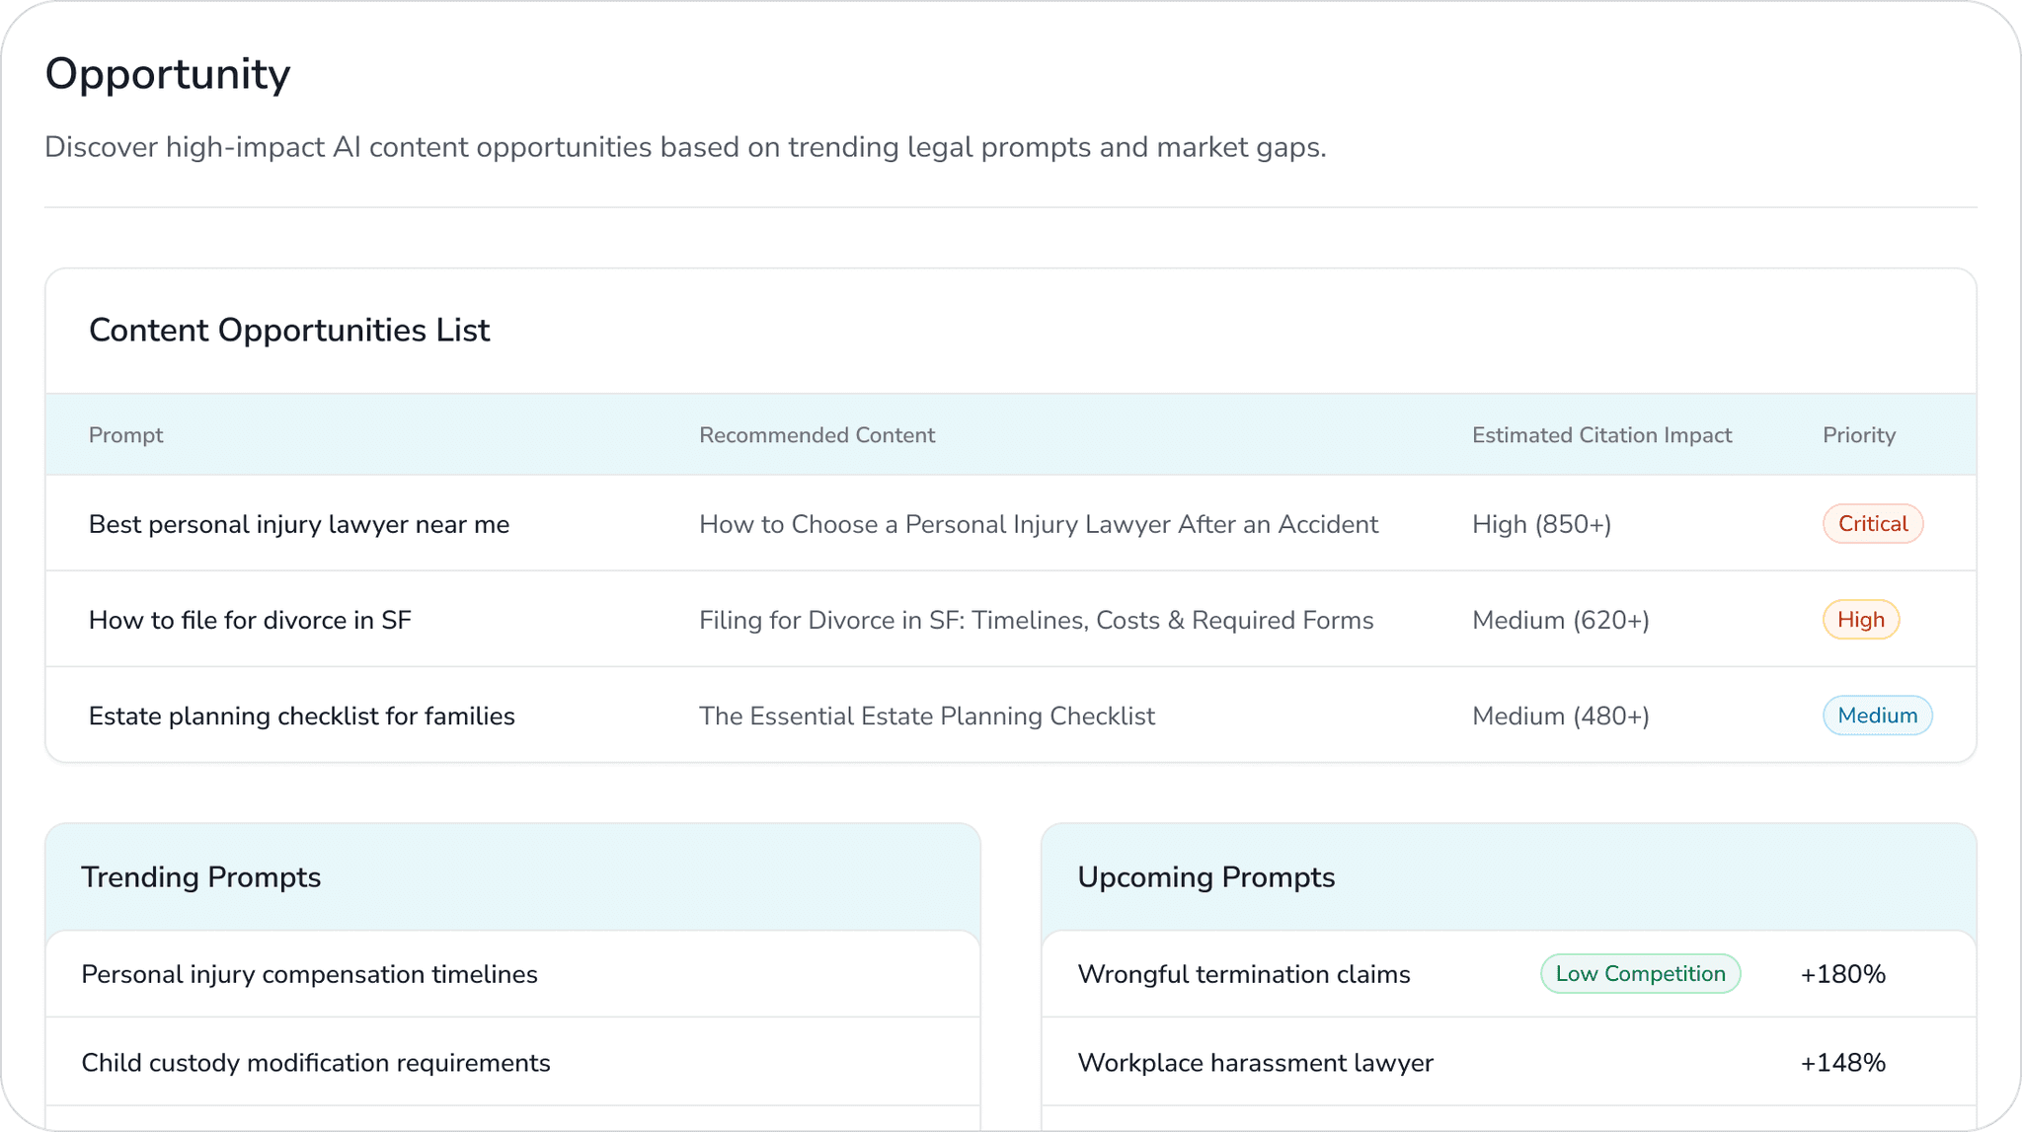Image resolution: width=2022 pixels, height=1132 pixels.
Task: Sort by the Priority column header
Action: pyautogui.click(x=1858, y=435)
